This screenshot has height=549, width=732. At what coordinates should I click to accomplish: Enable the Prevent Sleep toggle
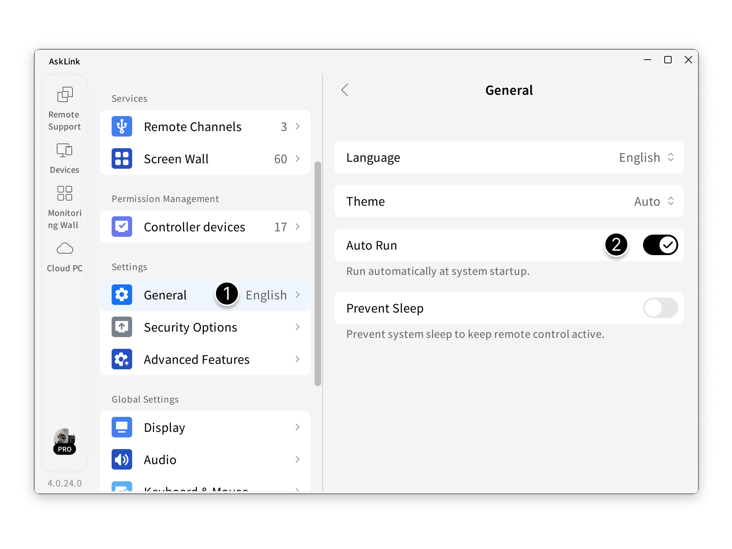click(x=660, y=308)
